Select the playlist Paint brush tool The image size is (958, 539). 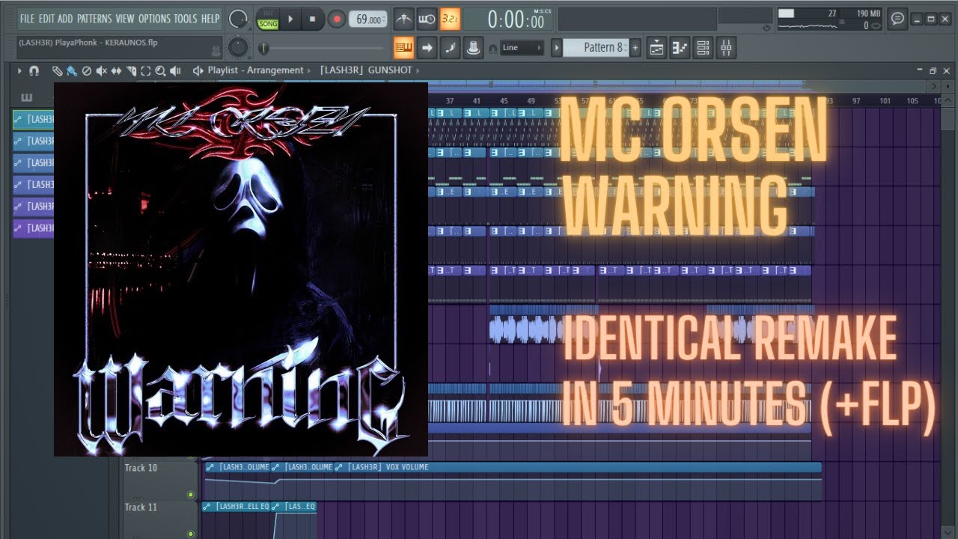click(71, 70)
